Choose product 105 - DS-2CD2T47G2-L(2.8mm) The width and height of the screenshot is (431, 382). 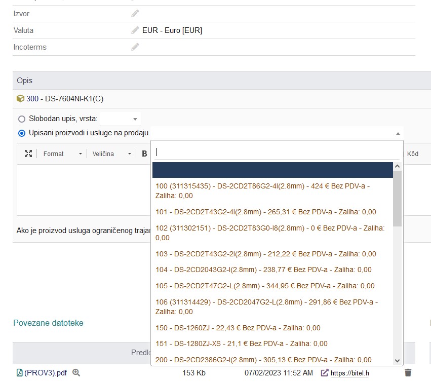272,286
